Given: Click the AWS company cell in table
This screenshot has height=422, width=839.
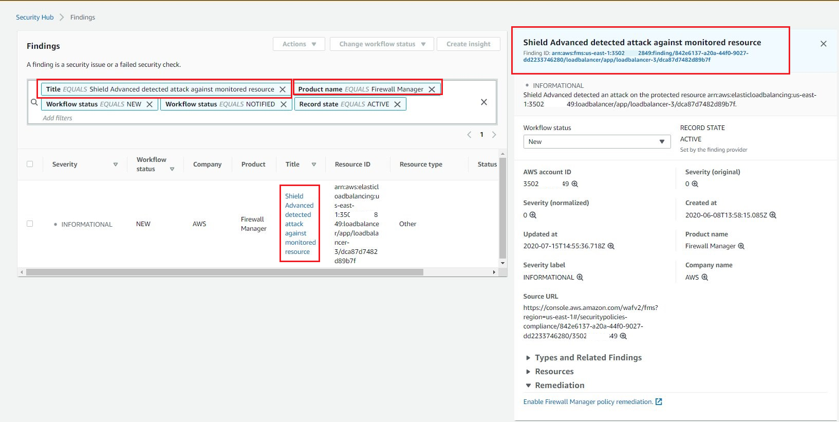Looking at the screenshot, I should [199, 224].
